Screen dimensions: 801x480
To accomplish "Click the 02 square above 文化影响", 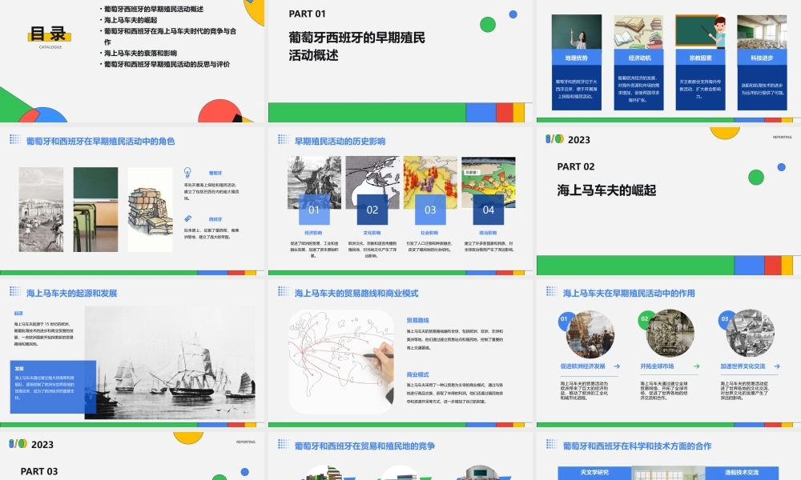I will click(x=372, y=210).
